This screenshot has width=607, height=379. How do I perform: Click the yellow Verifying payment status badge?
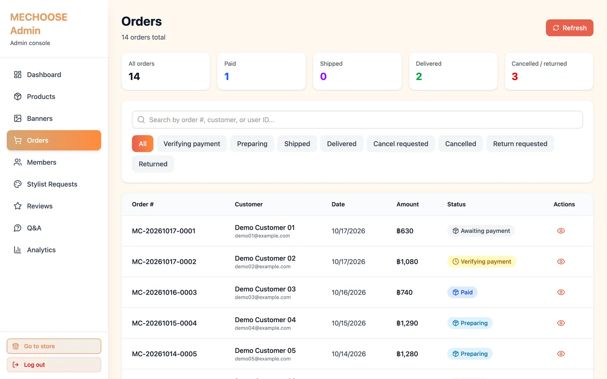(x=481, y=262)
